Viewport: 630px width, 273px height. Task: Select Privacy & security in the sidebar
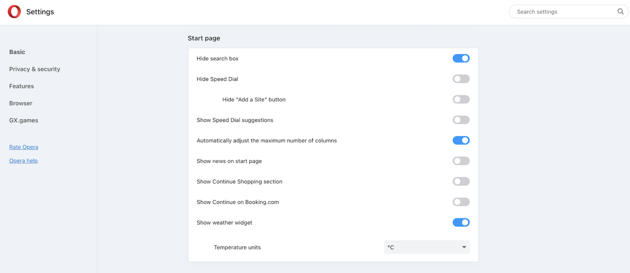coord(34,69)
